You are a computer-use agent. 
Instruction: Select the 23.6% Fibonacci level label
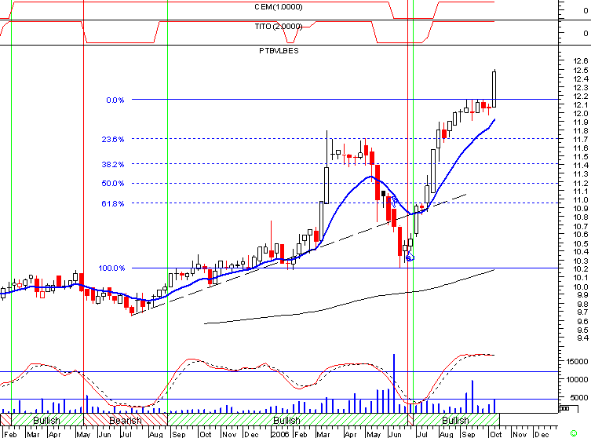tap(113, 139)
